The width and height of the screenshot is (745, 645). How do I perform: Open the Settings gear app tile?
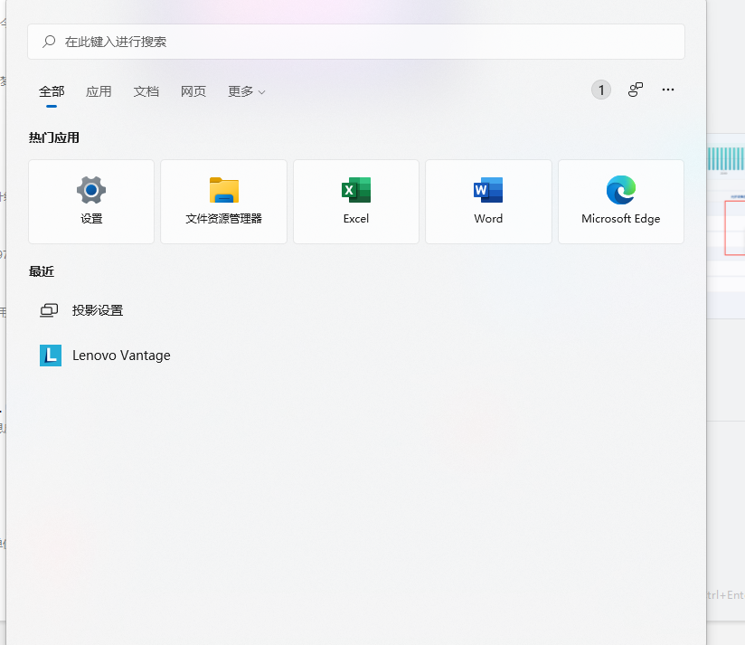[x=91, y=202]
